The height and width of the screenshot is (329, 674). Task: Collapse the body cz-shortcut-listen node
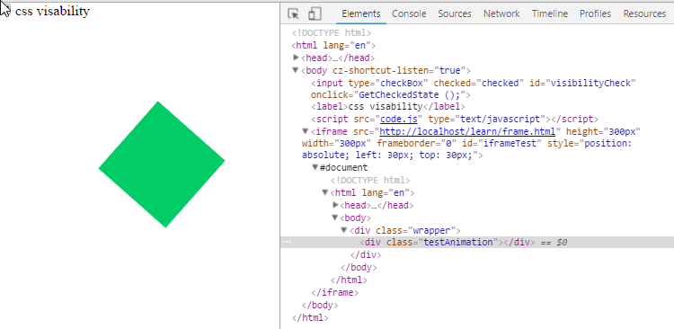pyautogui.click(x=296, y=70)
